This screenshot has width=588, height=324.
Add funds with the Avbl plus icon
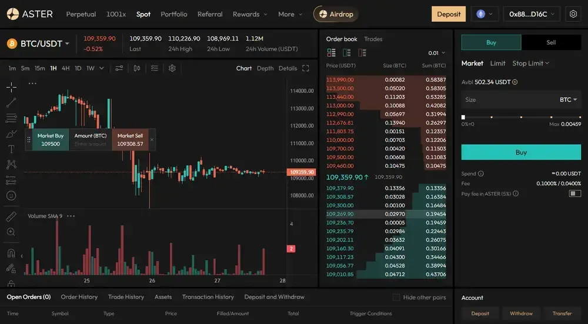(x=515, y=82)
